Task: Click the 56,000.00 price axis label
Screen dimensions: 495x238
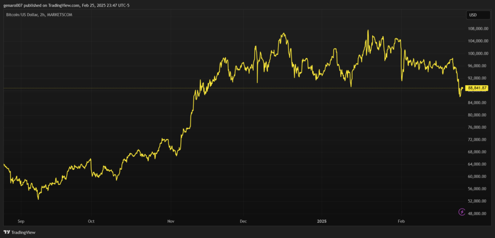Action: 478,189
